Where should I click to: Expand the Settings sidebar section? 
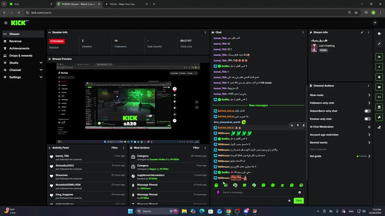tap(41, 77)
